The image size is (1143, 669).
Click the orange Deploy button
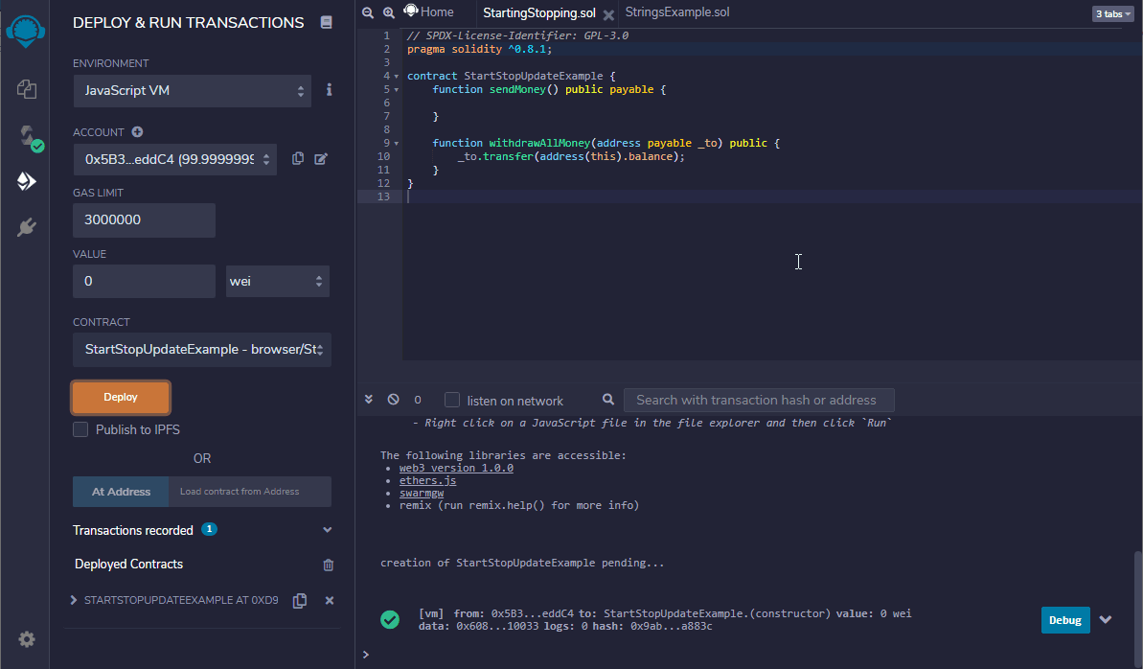121,397
